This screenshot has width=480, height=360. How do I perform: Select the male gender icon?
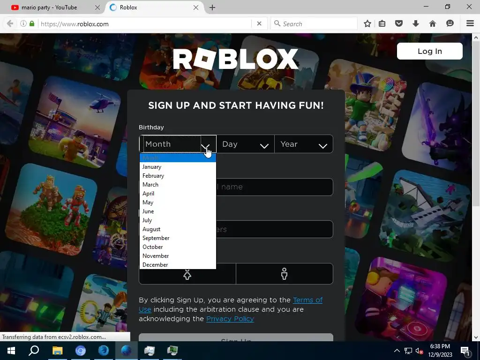pos(285,274)
